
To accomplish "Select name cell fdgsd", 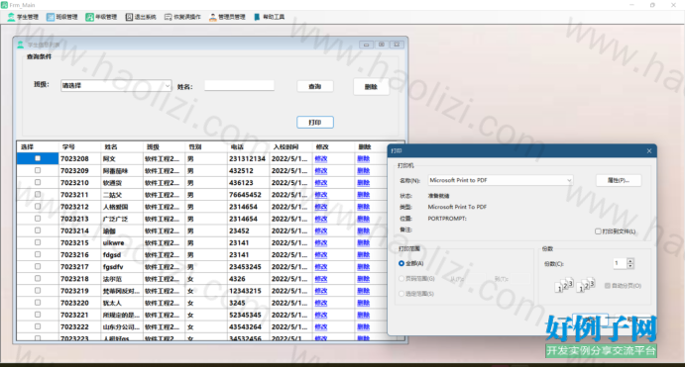I will [x=122, y=255].
